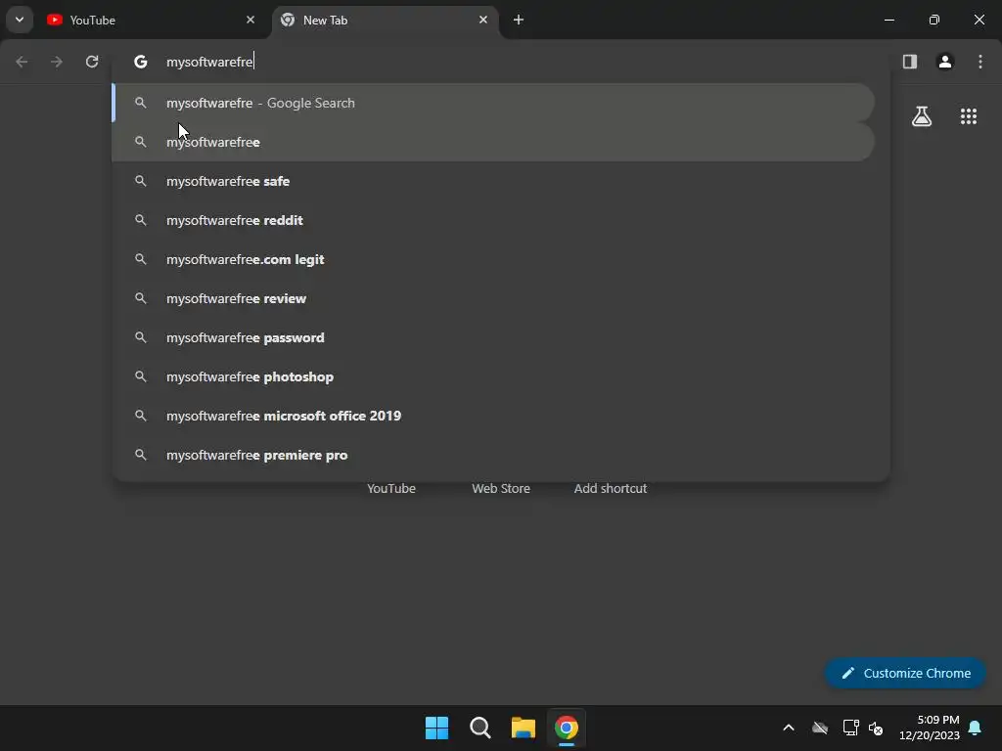This screenshot has height=751, width=1002.
Task: Go forward with the forward arrow
Action: (x=57, y=62)
